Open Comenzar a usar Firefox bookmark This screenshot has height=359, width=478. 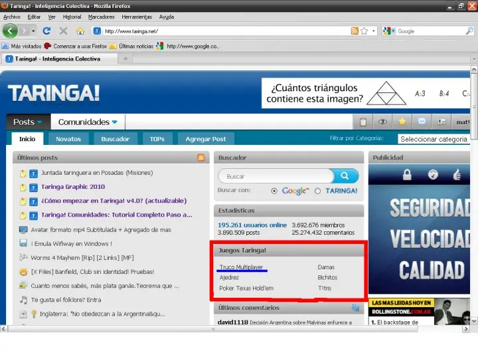click(x=75, y=46)
